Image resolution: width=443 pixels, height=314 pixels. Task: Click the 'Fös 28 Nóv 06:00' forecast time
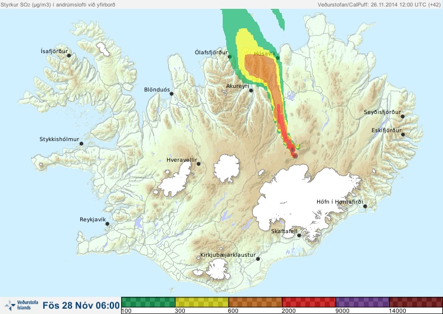[x=81, y=306]
